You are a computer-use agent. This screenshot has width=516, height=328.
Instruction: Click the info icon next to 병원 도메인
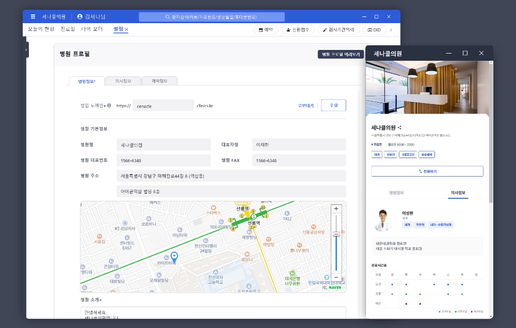click(x=109, y=106)
